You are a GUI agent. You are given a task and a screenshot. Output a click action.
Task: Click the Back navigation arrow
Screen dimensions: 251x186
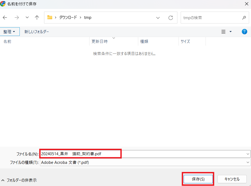5,18
